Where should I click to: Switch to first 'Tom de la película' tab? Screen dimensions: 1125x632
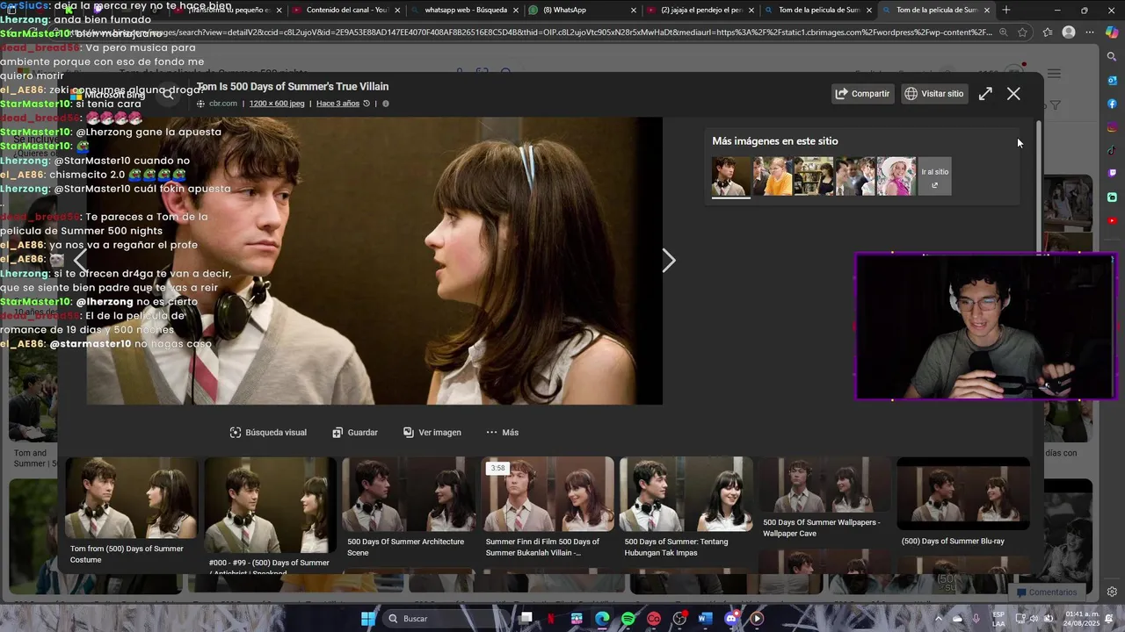(x=817, y=10)
